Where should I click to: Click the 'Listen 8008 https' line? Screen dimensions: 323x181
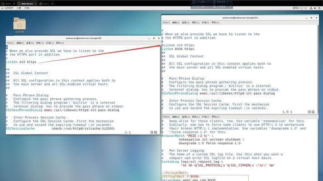click(178, 49)
